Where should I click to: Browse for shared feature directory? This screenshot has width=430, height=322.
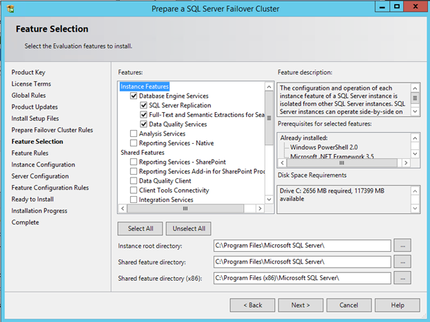(403, 262)
